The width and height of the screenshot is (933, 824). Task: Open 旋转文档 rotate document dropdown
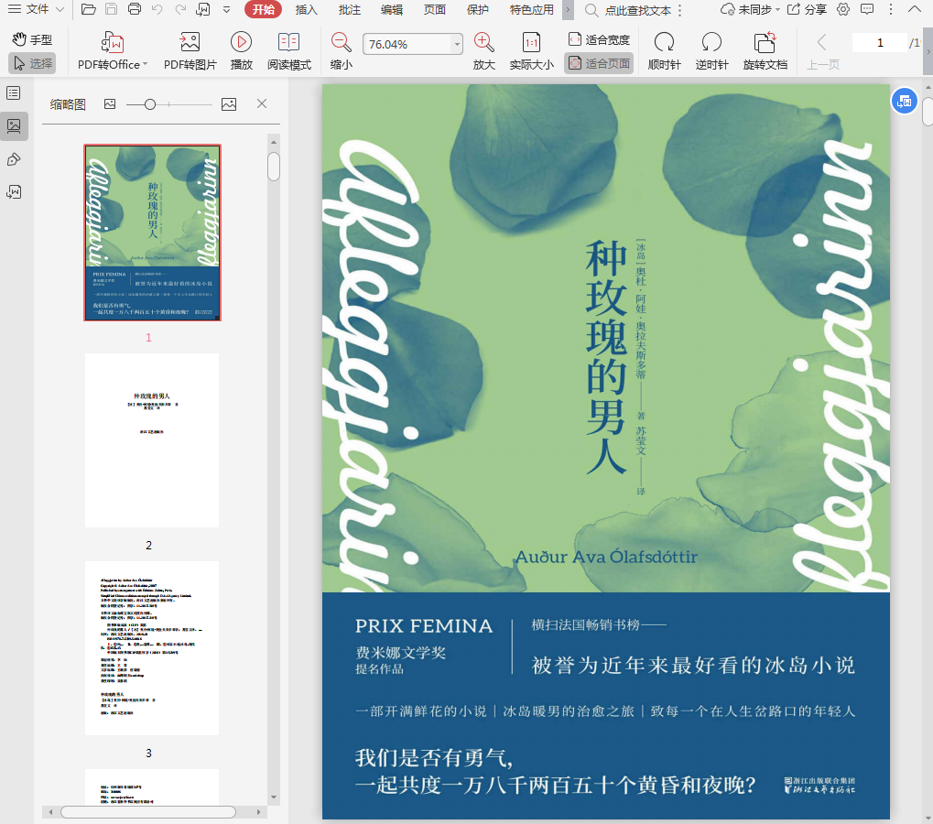(x=765, y=51)
